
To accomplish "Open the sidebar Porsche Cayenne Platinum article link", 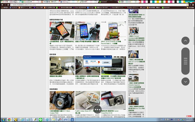I will 136,85.
